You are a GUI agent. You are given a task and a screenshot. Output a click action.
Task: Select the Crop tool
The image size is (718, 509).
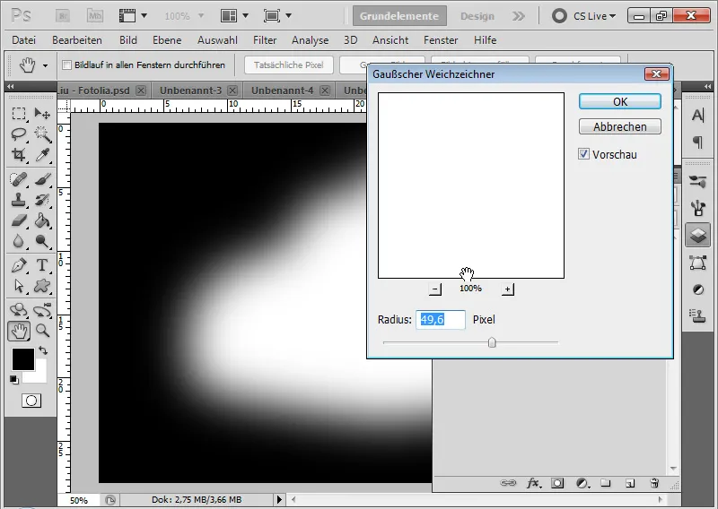[19, 155]
